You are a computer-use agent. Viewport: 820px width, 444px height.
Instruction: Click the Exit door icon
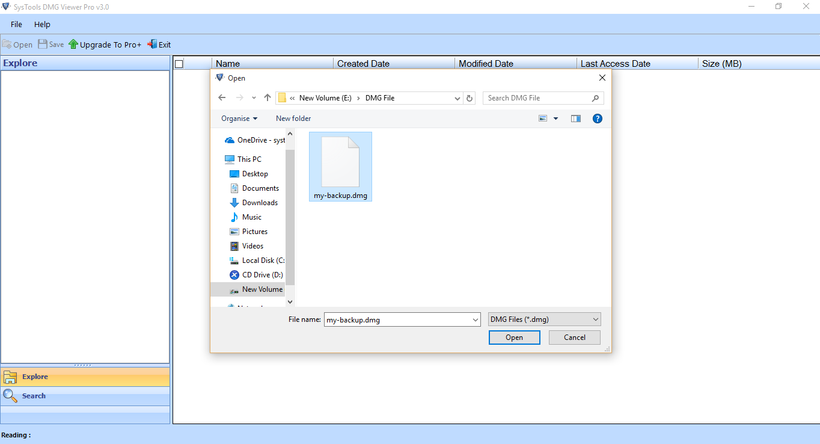(x=150, y=44)
